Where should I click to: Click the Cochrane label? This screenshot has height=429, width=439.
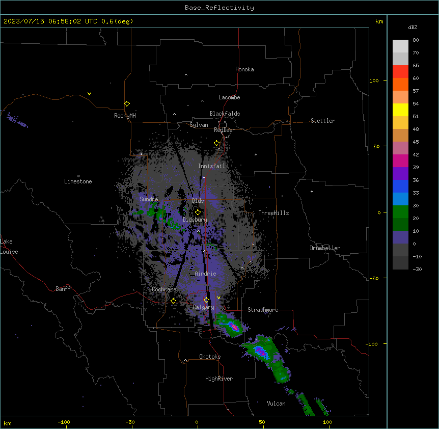pyautogui.click(x=164, y=289)
